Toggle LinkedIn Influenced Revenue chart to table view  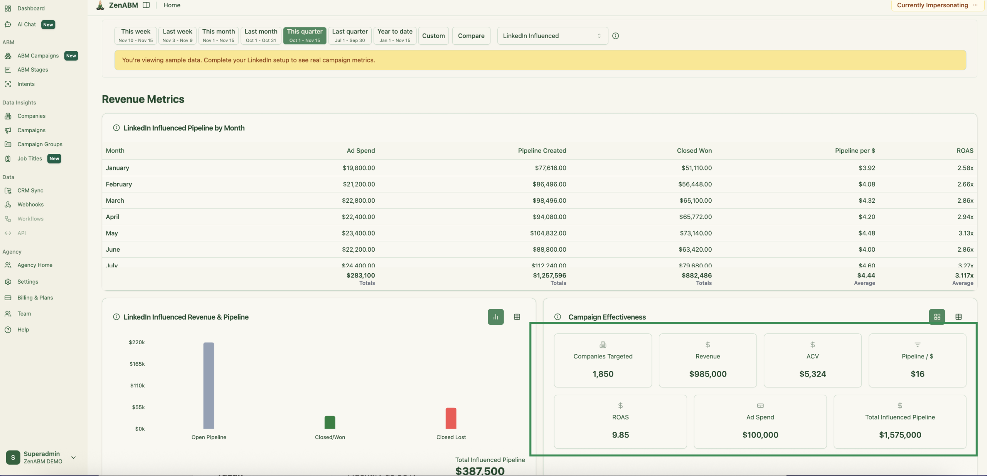[x=517, y=316]
